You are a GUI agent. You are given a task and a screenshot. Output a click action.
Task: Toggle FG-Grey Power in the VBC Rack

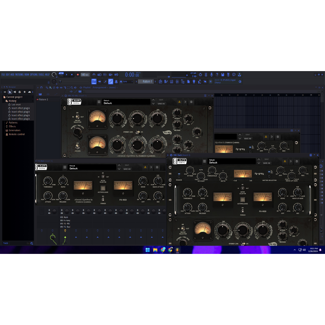179,176
